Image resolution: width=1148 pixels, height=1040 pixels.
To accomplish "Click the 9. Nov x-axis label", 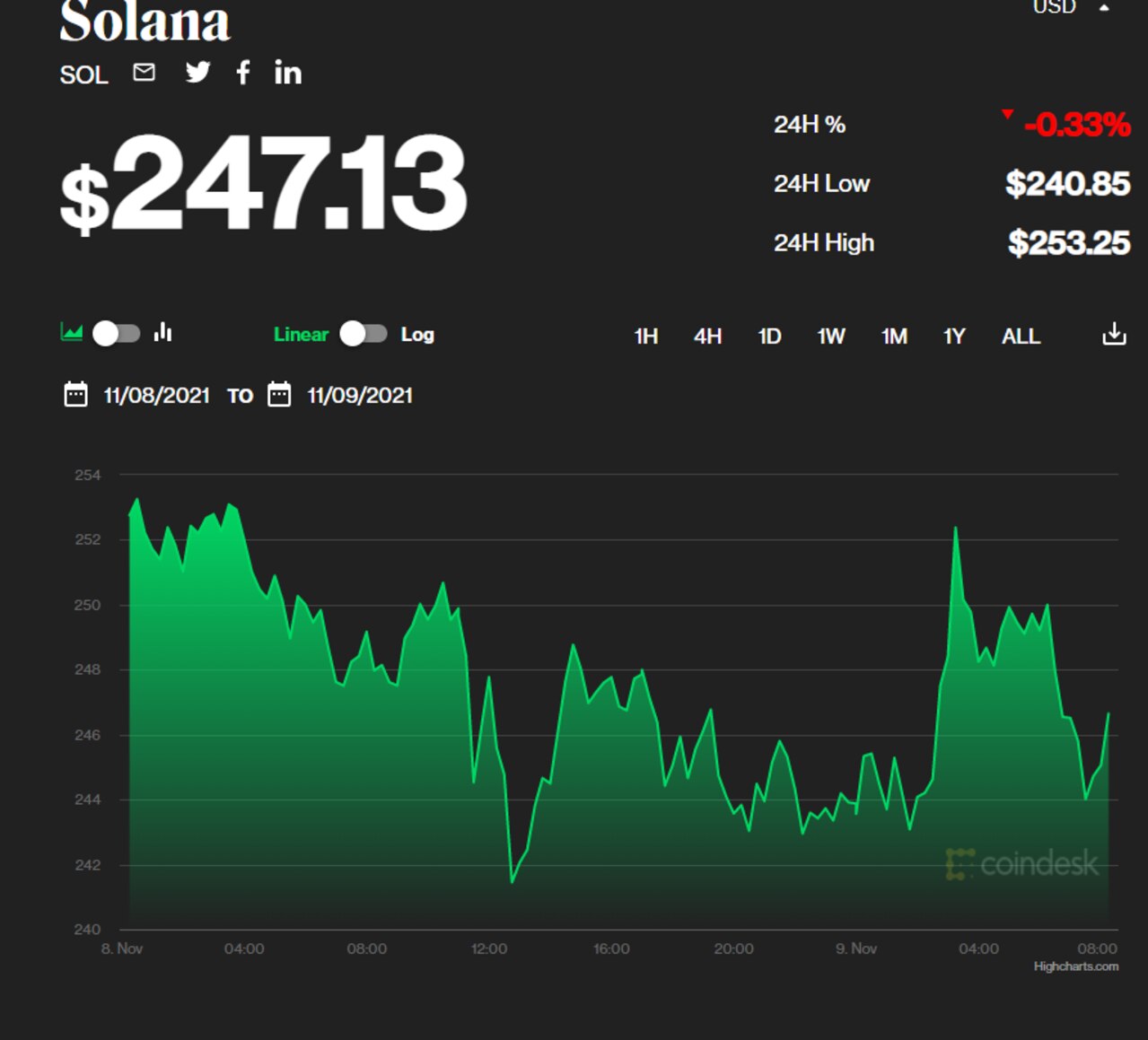I will (x=856, y=948).
